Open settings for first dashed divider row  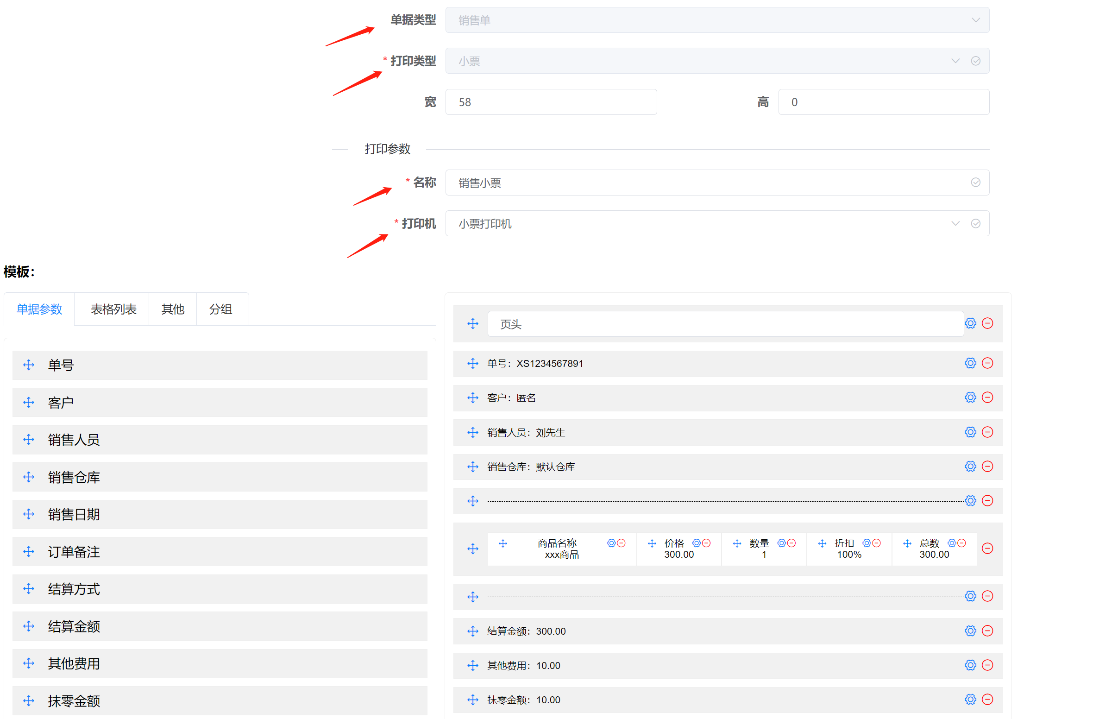970,500
